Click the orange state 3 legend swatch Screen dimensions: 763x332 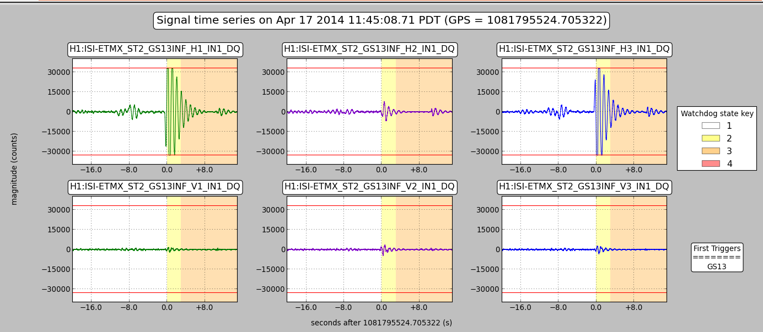(x=711, y=151)
